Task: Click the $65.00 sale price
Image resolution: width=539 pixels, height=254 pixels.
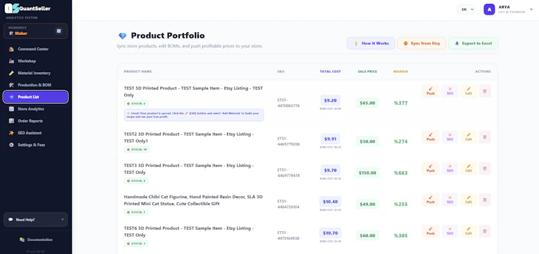Action: [x=367, y=103]
